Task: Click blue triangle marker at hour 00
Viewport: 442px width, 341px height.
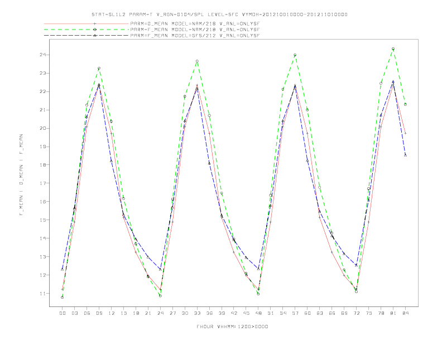Action: [x=63, y=269]
